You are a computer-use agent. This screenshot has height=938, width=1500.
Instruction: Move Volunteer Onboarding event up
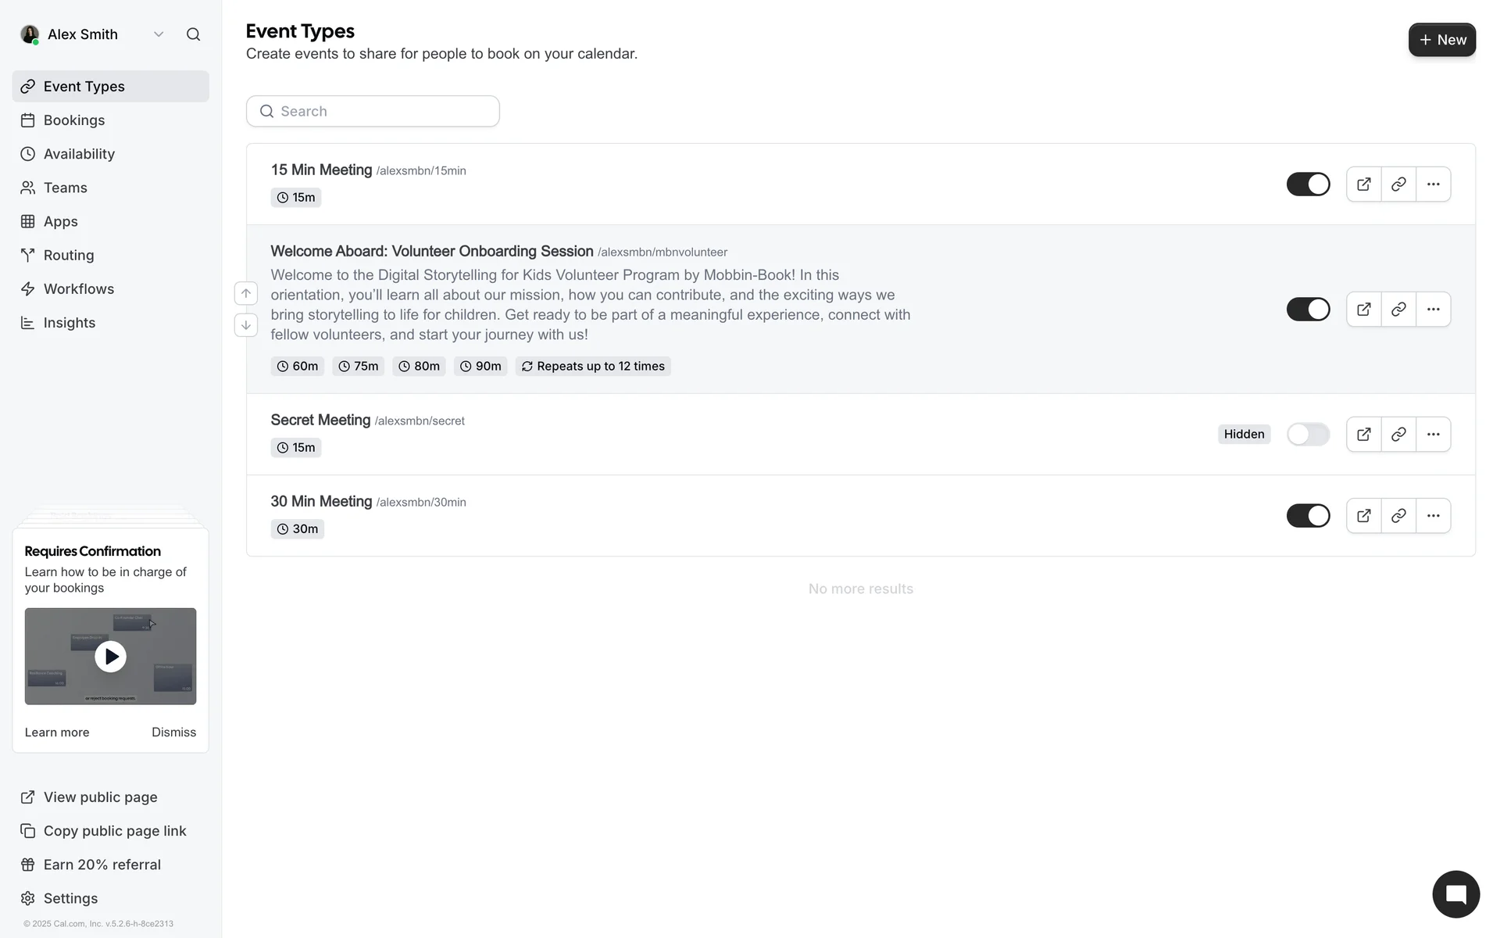click(x=246, y=293)
